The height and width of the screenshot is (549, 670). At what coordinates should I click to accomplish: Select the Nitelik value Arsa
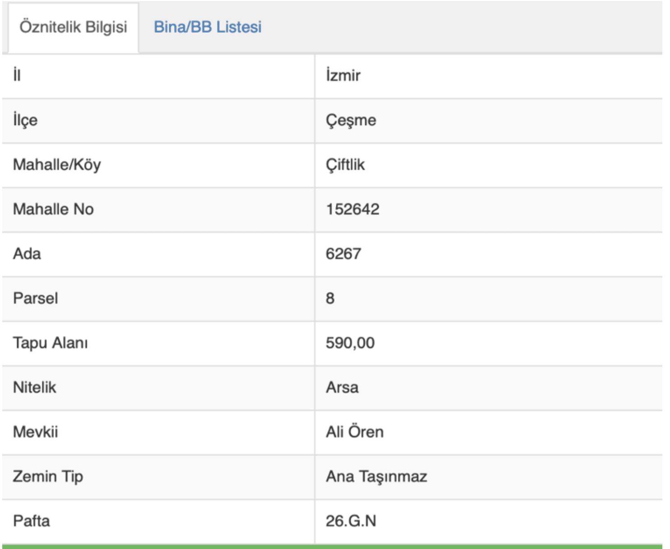(342, 387)
